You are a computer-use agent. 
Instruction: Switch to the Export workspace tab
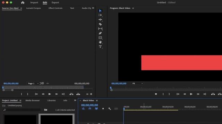click(x=55, y=2)
